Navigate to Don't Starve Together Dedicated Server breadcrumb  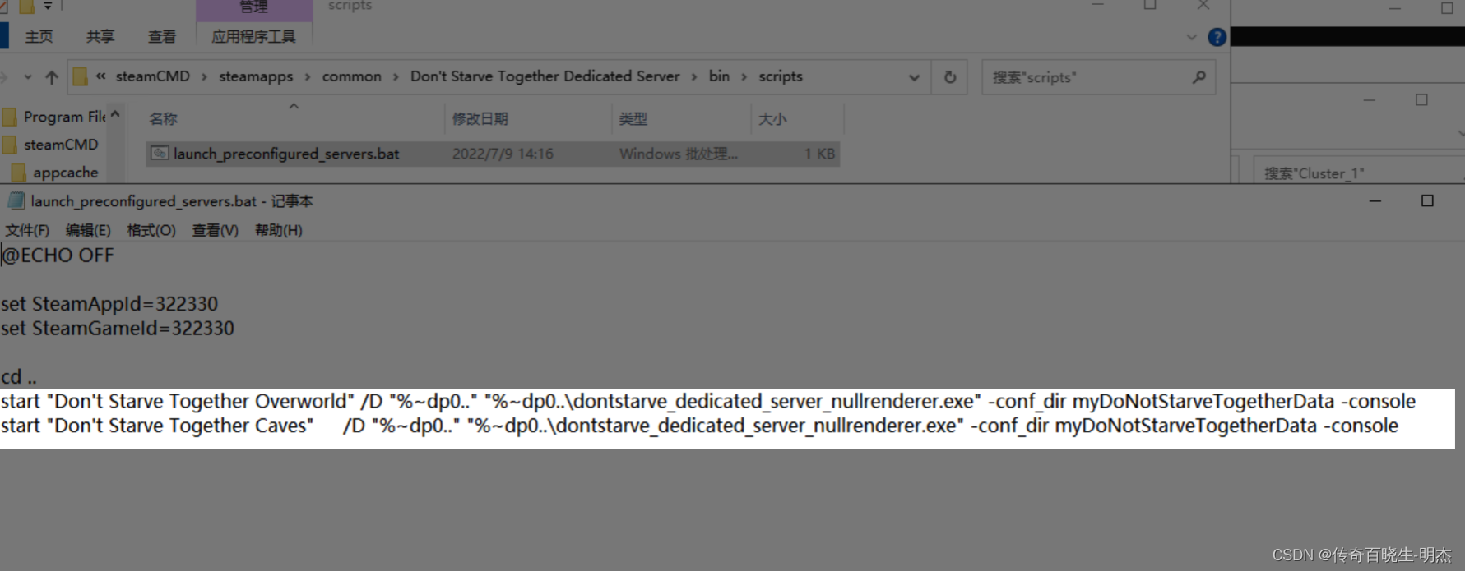(x=545, y=76)
